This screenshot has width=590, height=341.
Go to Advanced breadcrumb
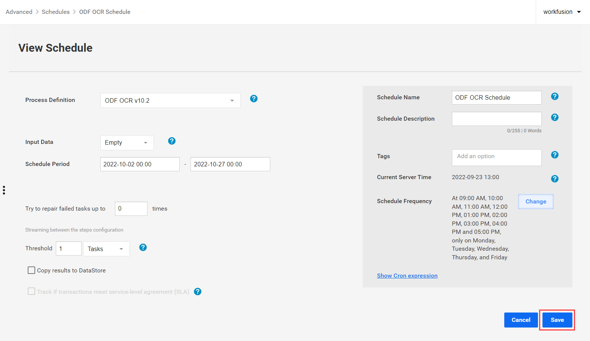pyautogui.click(x=19, y=12)
